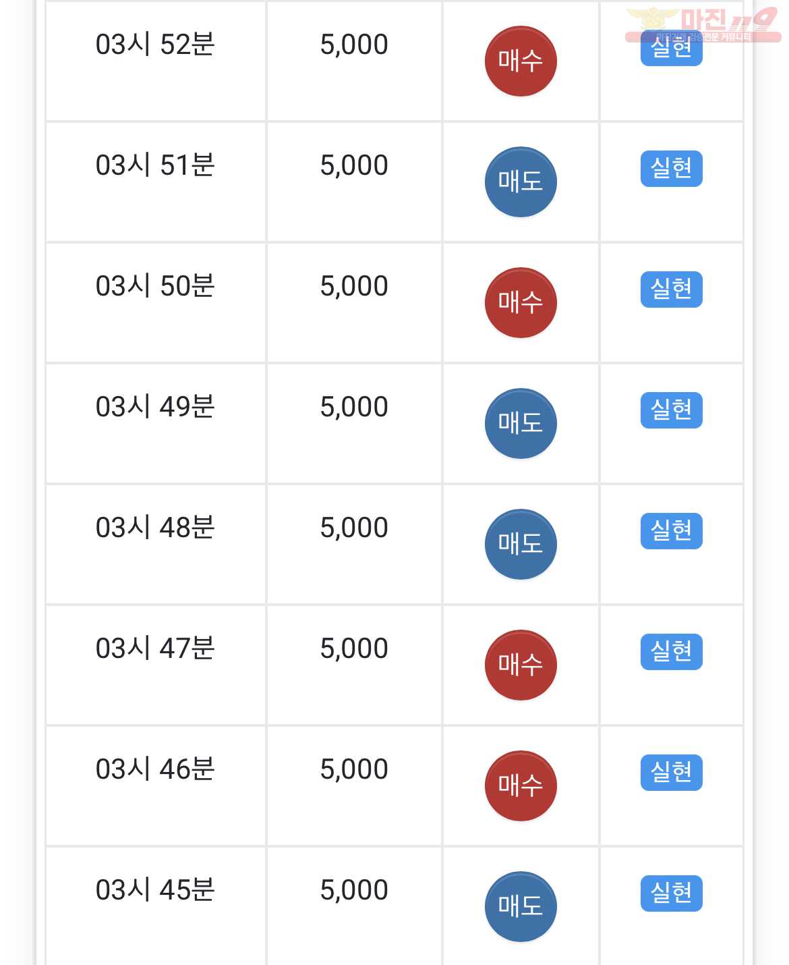Select the blue 매도 circle for 03시 49분
The width and height of the screenshot is (789, 965).
tap(521, 423)
